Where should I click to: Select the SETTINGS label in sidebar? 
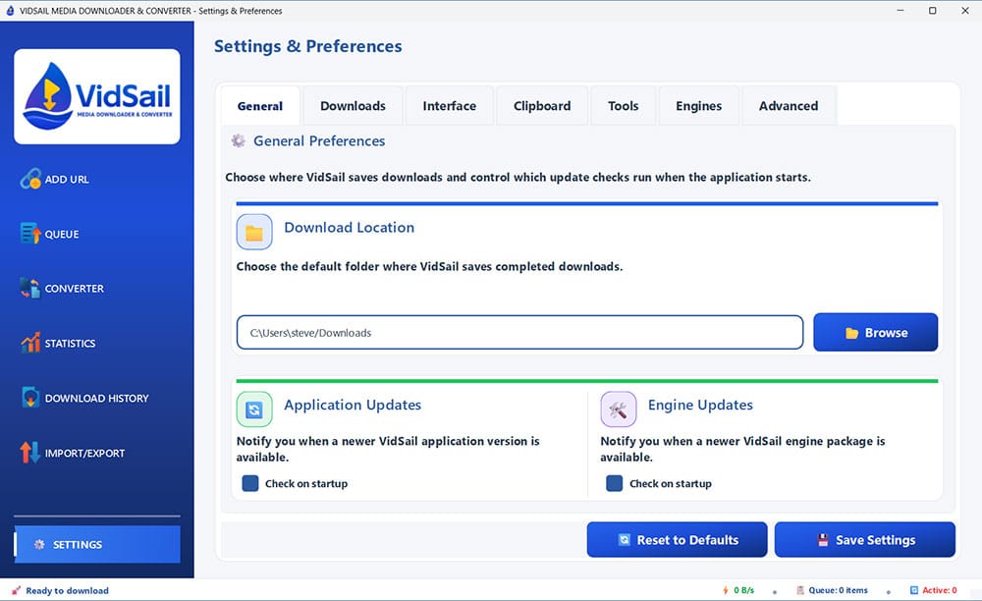point(77,545)
